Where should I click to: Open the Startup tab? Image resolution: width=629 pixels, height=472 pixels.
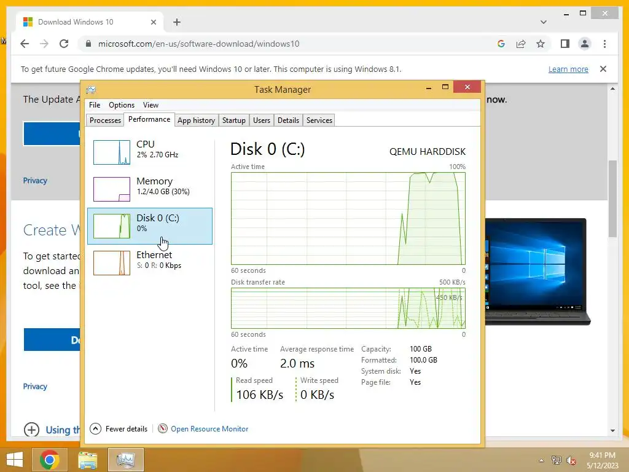234,120
